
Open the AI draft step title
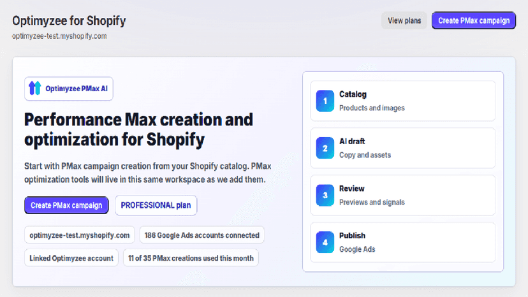pyautogui.click(x=352, y=141)
